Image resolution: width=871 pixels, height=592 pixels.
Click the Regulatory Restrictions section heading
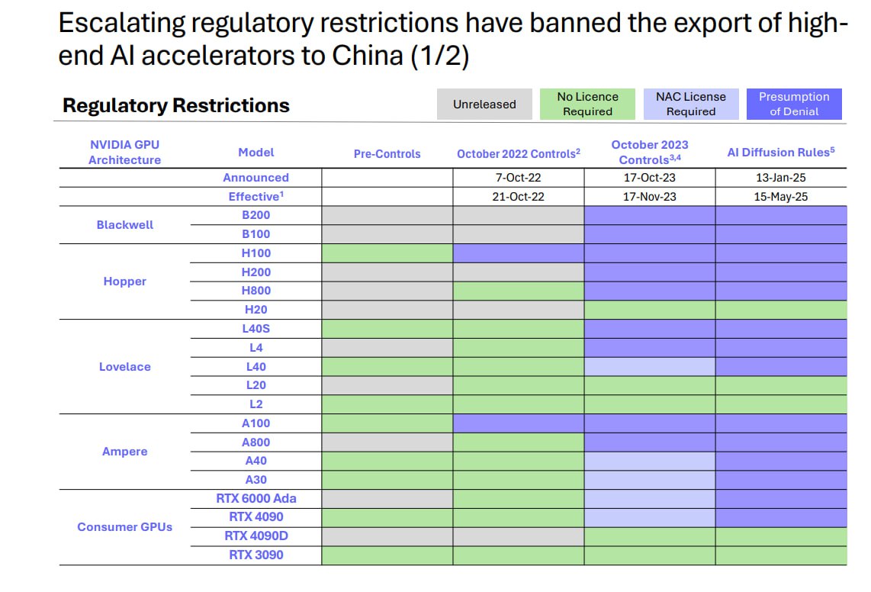pos(176,105)
